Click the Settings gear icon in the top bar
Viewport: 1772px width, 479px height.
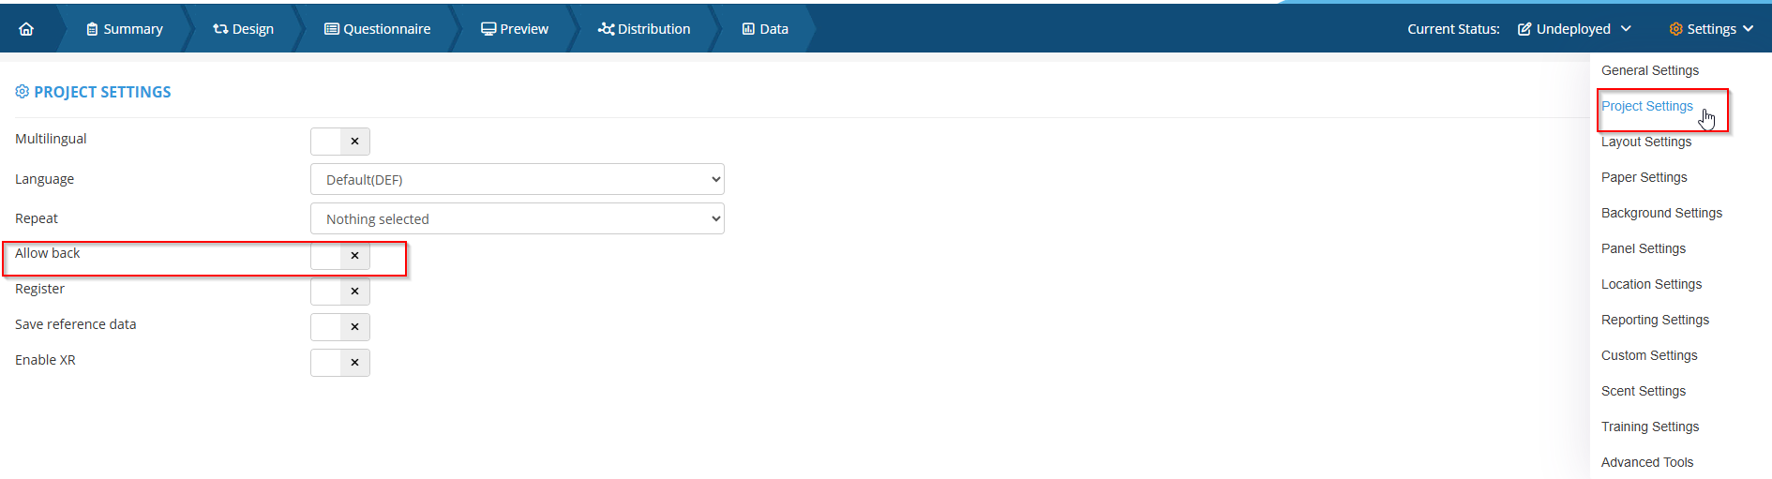click(1675, 29)
